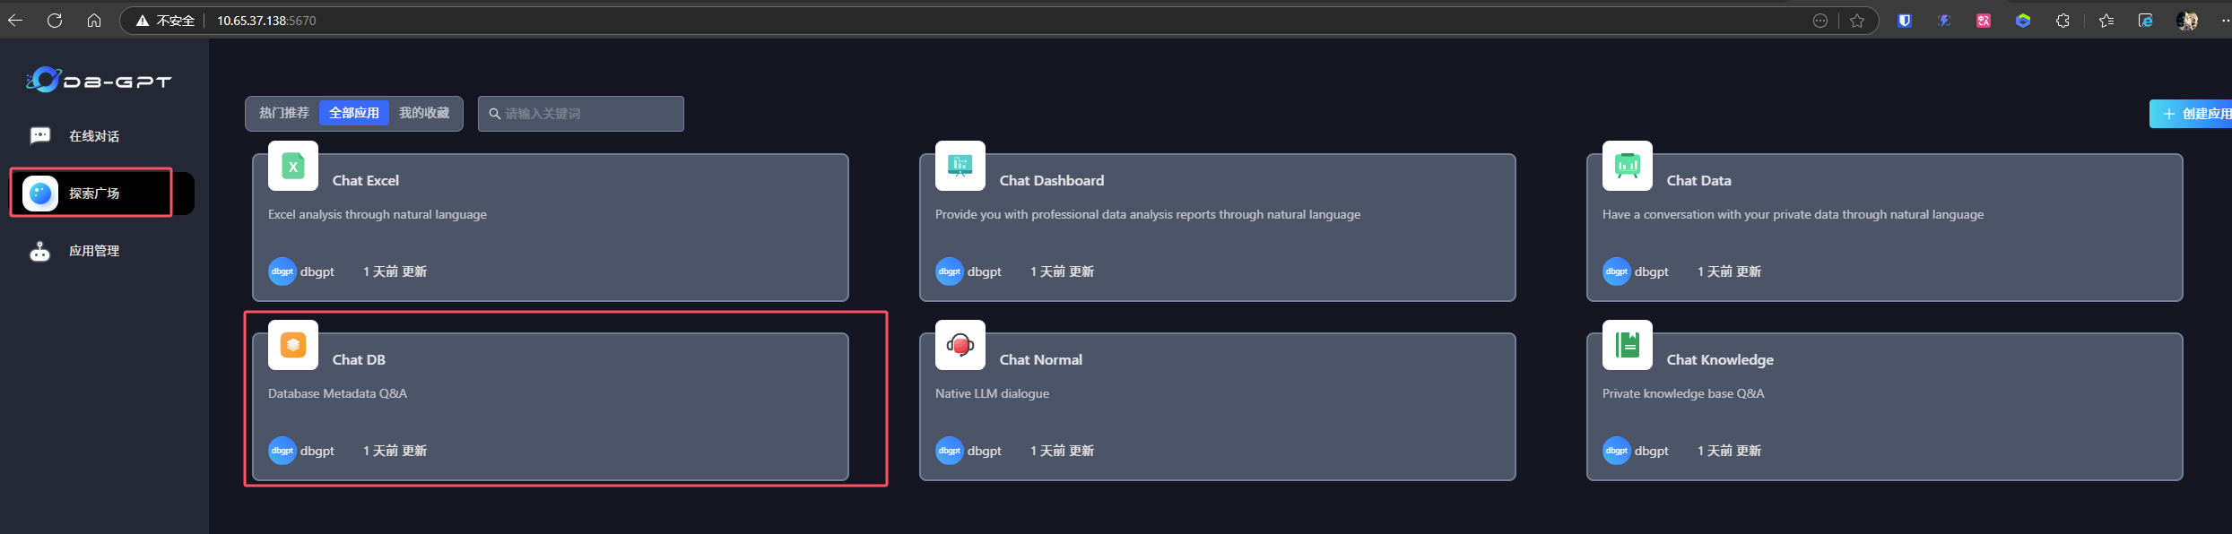This screenshot has width=2232, height=534.
Task: Open the Bitwarden shield extension icon
Action: (x=1905, y=21)
